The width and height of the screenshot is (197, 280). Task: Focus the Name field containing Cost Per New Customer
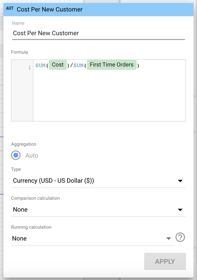point(98,33)
